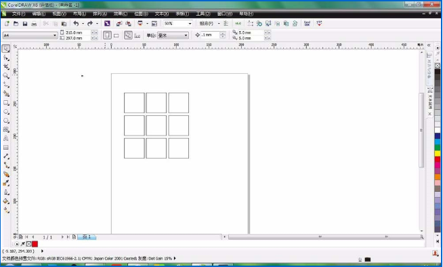Viewport: 443px width, 267px height.
Task: Toggle landscape page orientation
Action: [x=116, y=36]
